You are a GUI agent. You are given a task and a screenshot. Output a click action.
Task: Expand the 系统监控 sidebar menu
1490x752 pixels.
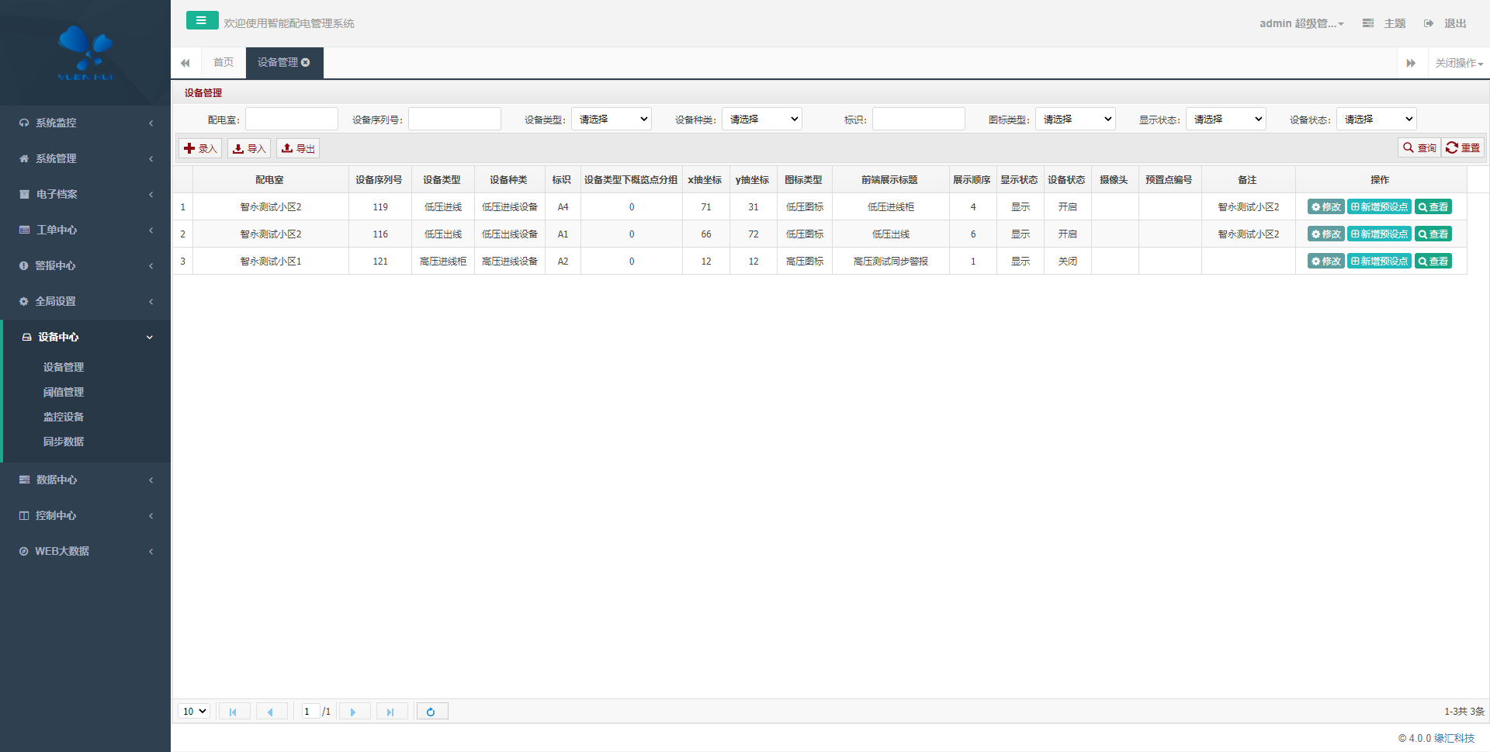coord(85,123)
